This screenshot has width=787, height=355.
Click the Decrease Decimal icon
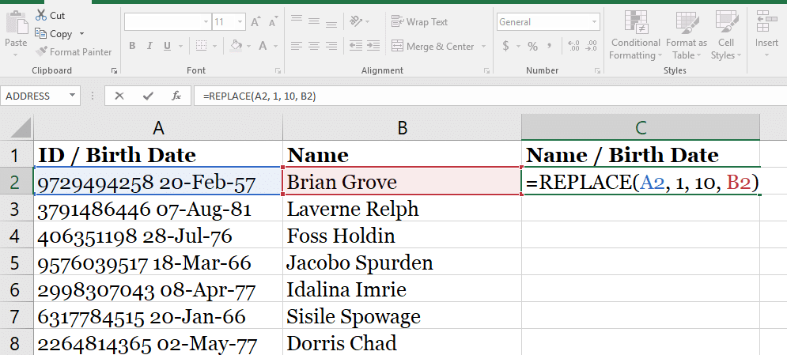[592, 46]
